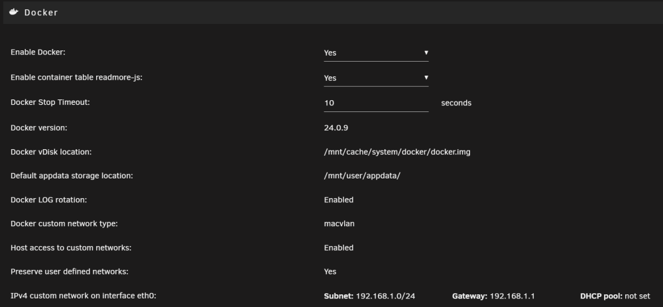This screenshot has height=307, width=663.
Task: Click the DHCP pool 'not set' text
Action: [637, 296]
